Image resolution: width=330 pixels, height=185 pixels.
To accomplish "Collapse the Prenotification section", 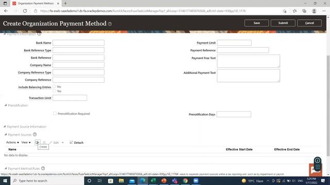I will [6, 105].
